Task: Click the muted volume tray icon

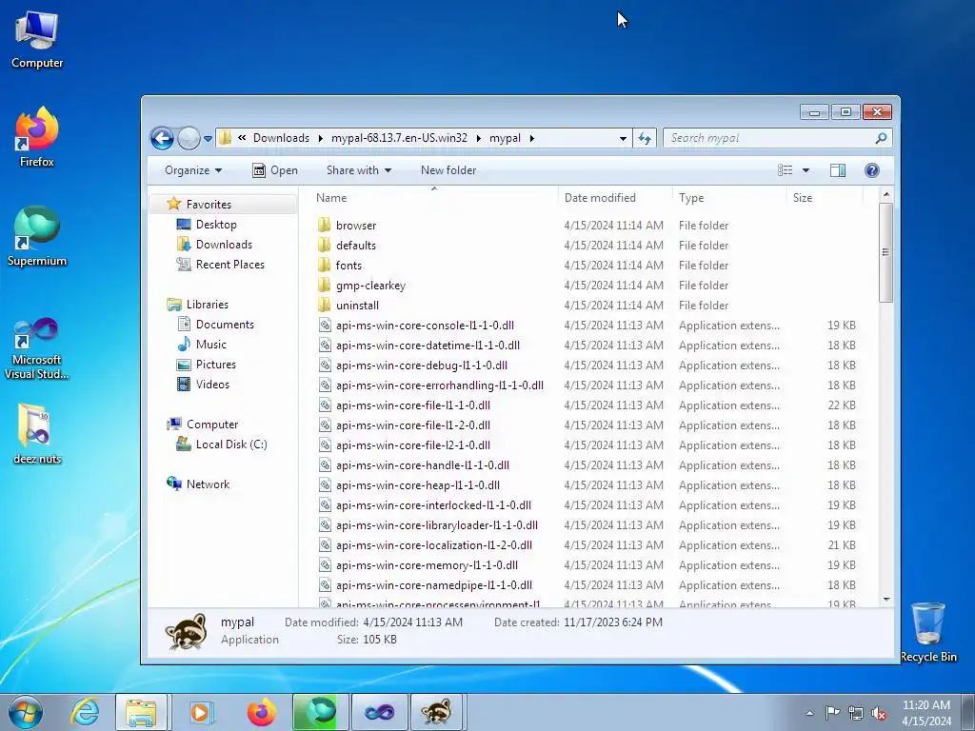Action: coord(879,713)
